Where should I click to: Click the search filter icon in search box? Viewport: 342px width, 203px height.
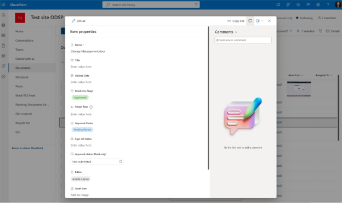(x=196, y=4)
